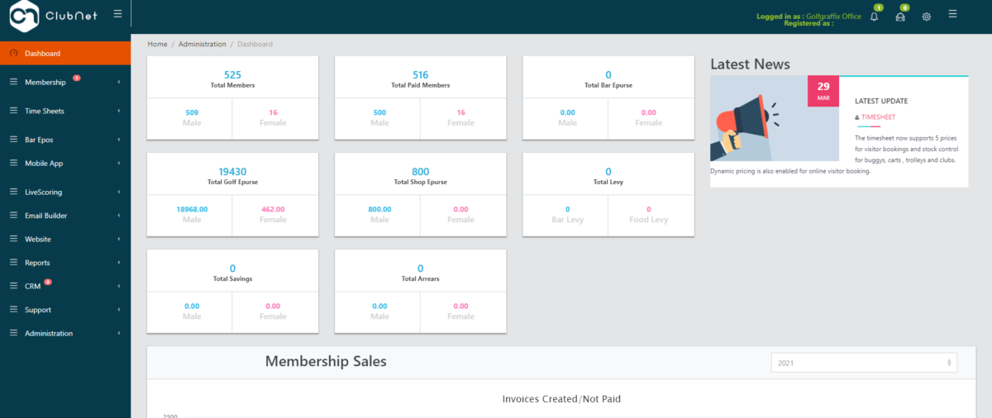The image size is (992, 418).
Task: Expand the Time Sheets sidebar section
Action: click(65, 111)
